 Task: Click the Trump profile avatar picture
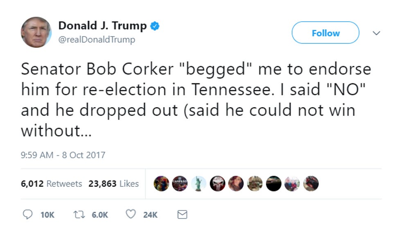tap(36, 32)
